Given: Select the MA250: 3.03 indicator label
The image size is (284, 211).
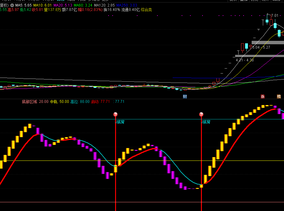Looking at the screenshot, I should pyautogui.click(x=127, y=5).
